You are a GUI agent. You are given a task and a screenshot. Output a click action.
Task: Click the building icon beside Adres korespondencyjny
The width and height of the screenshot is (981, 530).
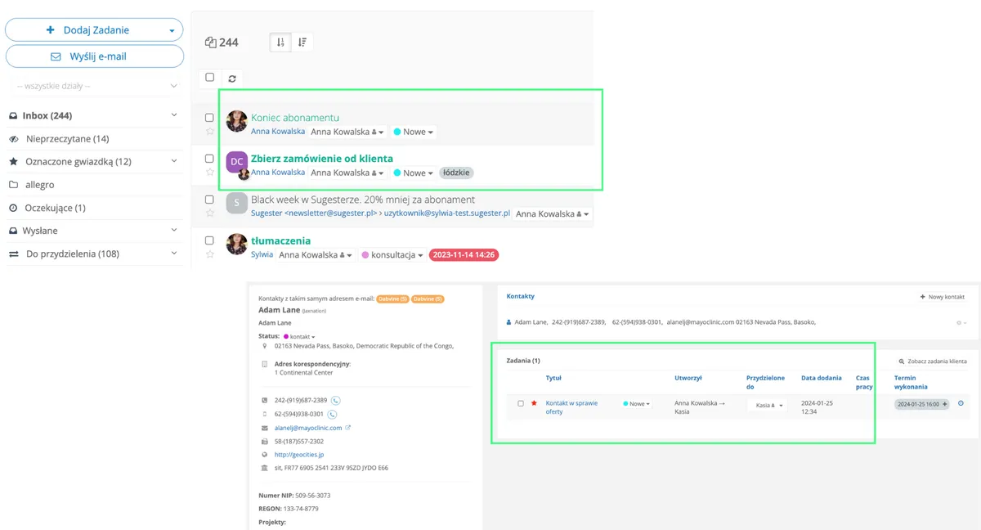[265, 363]
